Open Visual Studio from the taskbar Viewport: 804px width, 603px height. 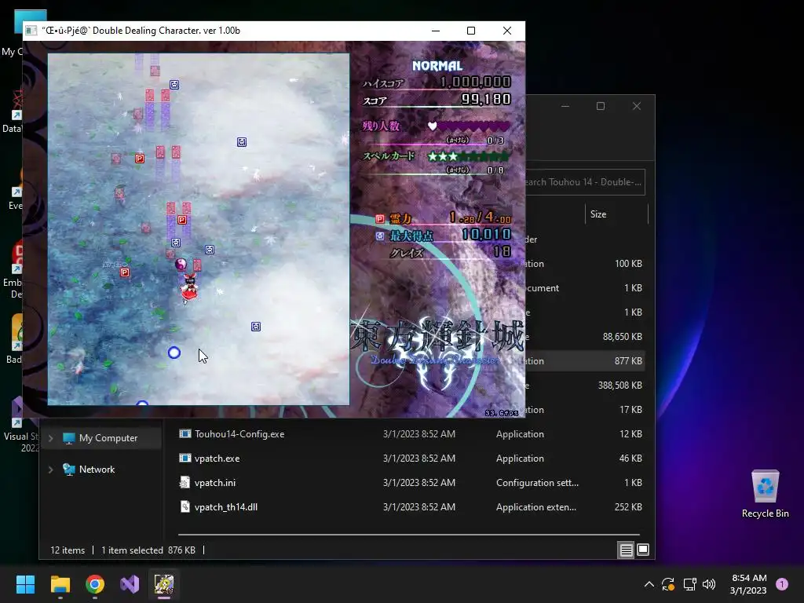click(x=130, y=584)
